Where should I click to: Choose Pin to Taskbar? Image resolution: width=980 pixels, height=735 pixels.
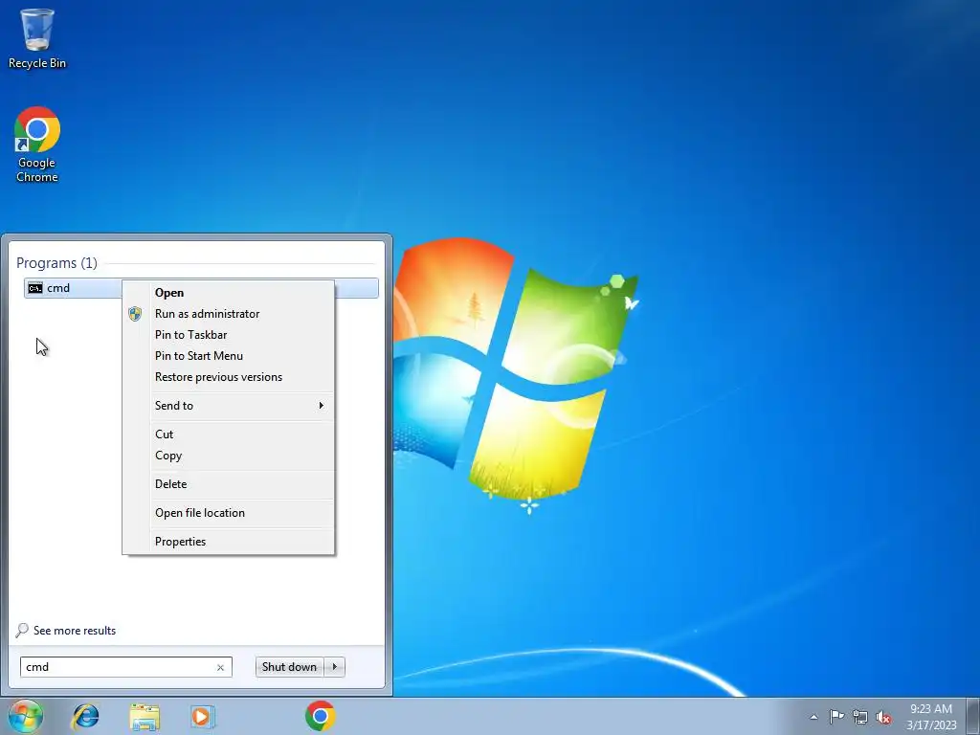click(228, 335)
